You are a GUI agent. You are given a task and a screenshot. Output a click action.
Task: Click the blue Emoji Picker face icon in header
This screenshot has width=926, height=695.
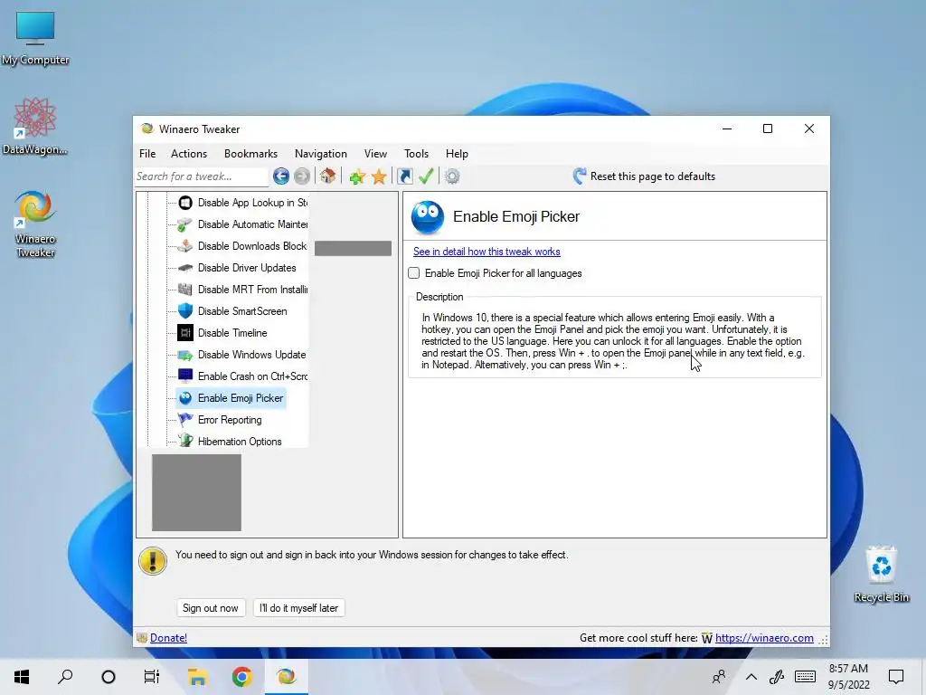coord(428,217)
